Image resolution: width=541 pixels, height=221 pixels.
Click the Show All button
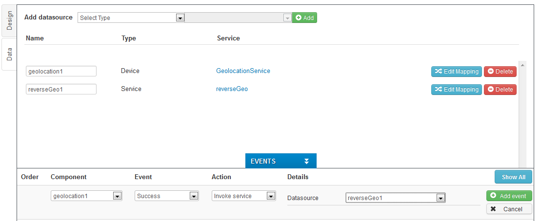coord(513,177)
